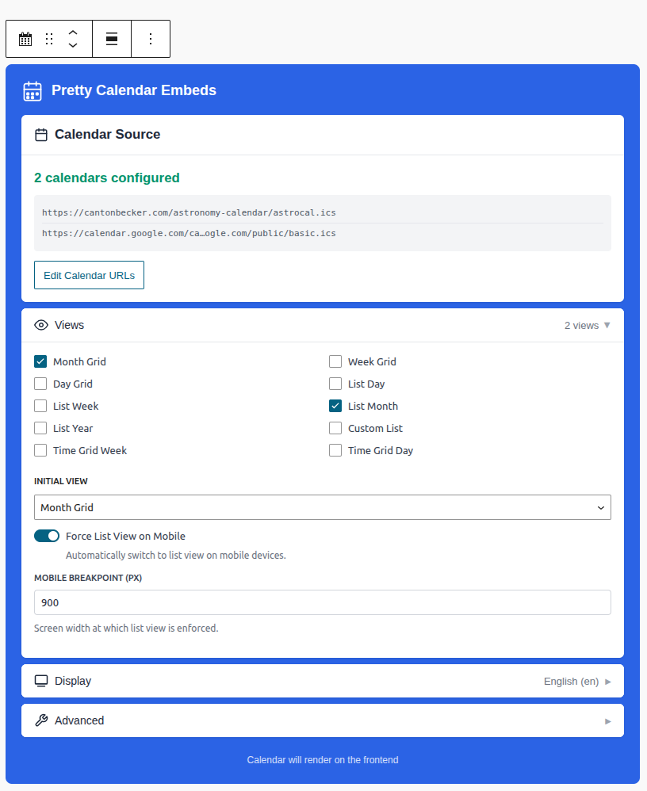Check the List Year checkbox
647x791 pixels.
pyautogui.click(x=40, y=428)
